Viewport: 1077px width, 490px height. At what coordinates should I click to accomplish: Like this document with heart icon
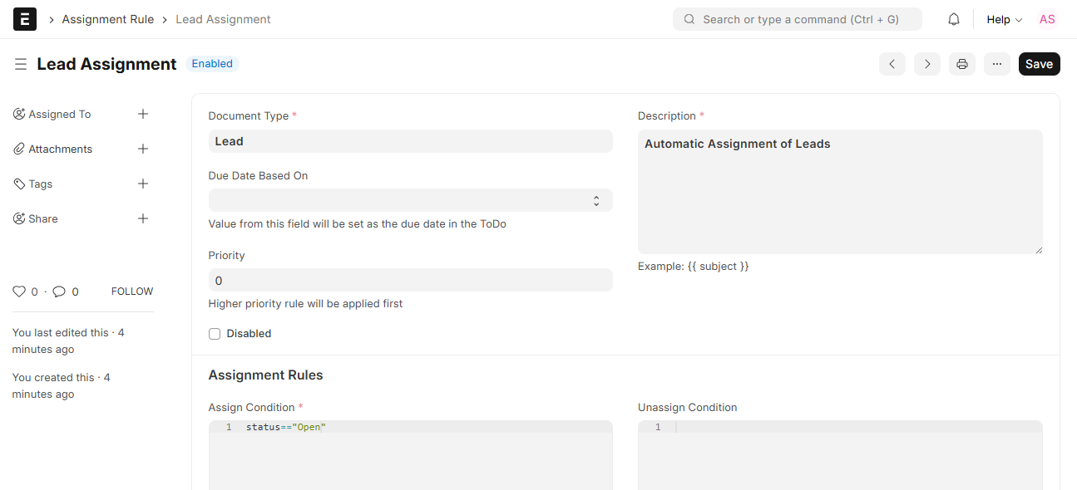(19, 292)
